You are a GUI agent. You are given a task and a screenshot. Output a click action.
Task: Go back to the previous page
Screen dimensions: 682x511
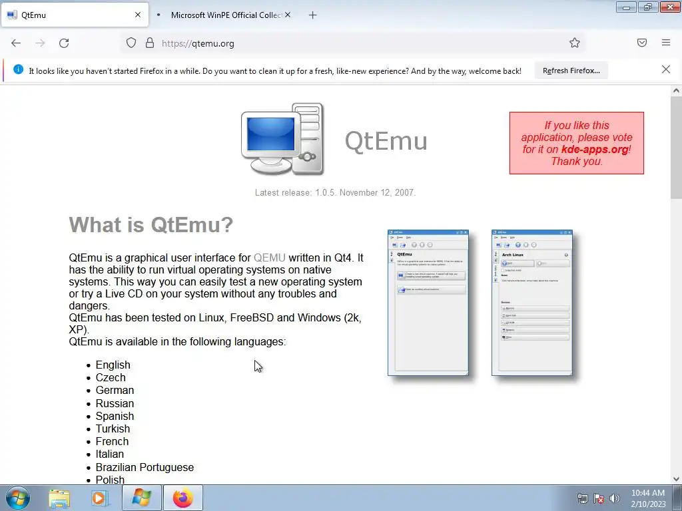click(x=16, y=43)
